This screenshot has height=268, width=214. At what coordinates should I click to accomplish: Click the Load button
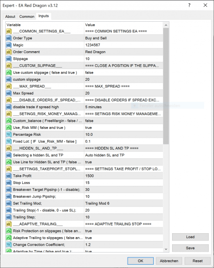(x=190, y=237)
